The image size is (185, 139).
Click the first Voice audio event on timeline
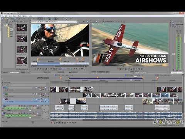(59, 108)
